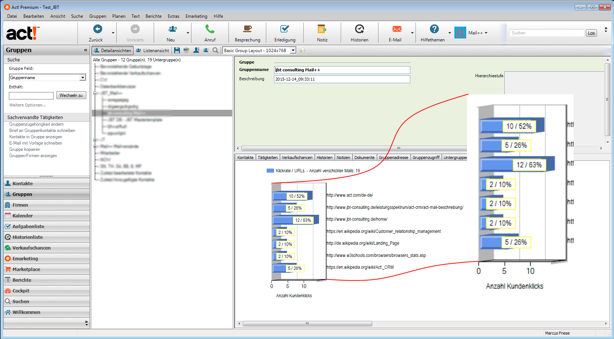The width and height of the screenshot is (614, 339).
Task: Open Cockpit in the navigation bar
Action: click(47, 291)
